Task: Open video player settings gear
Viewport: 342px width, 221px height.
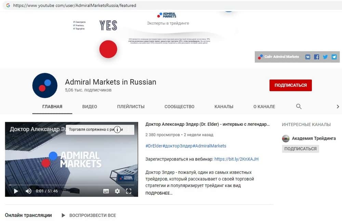Action: tap(117, 191)
